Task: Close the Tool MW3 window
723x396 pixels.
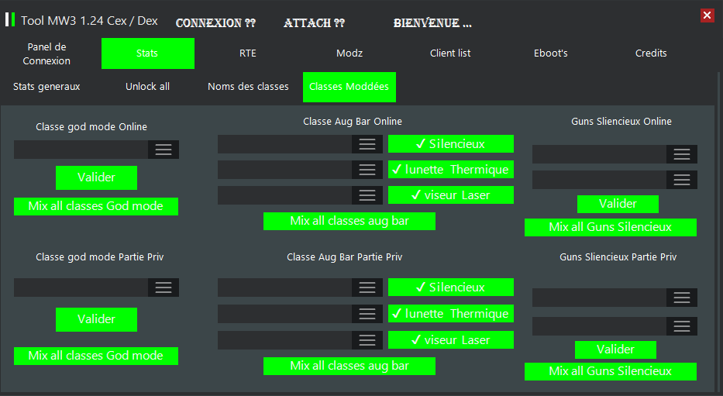Action: pyautogui.click(x=707, y=15)
